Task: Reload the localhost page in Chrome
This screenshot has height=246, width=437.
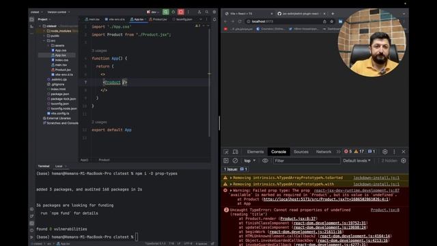Action: pos(240,21)
